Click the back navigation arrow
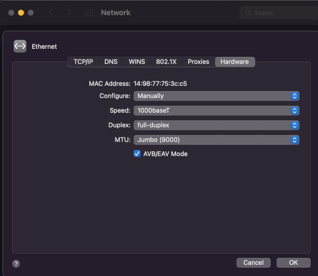The image size is (318, 276). pos(51,13)
